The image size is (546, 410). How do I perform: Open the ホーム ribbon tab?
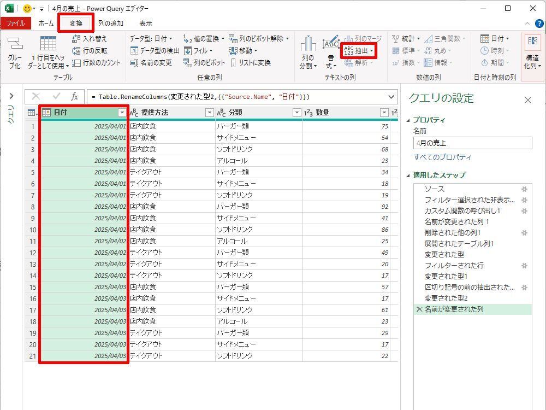tap(46, 24)
